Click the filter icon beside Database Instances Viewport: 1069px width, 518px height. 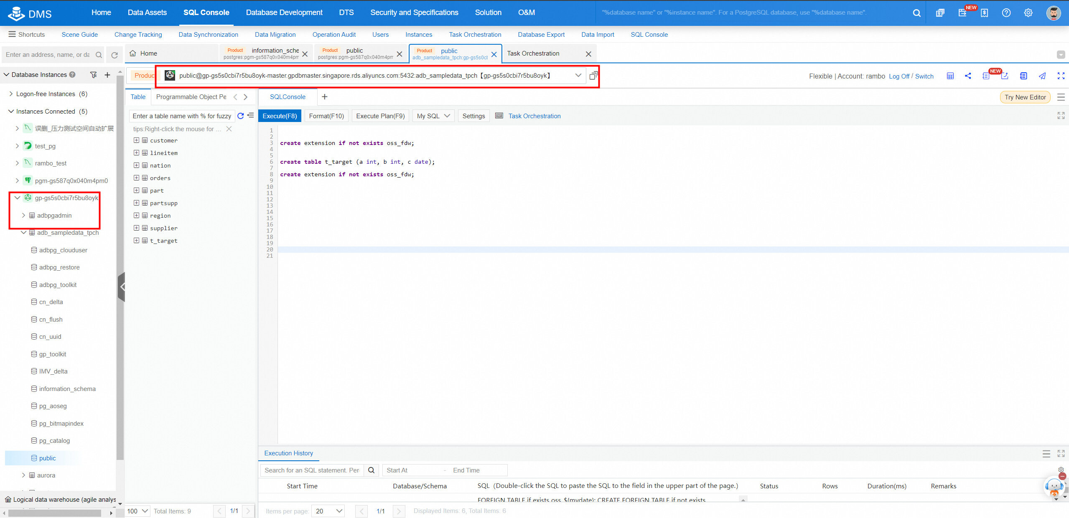pos(93,75)
